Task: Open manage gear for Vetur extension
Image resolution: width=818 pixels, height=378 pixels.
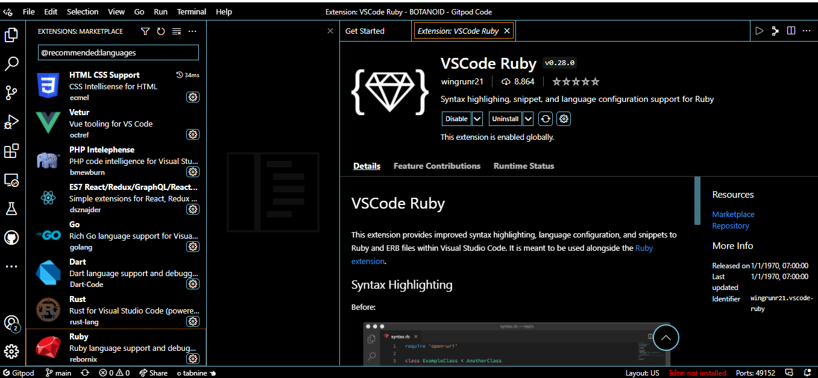Action: click(193, 134)
